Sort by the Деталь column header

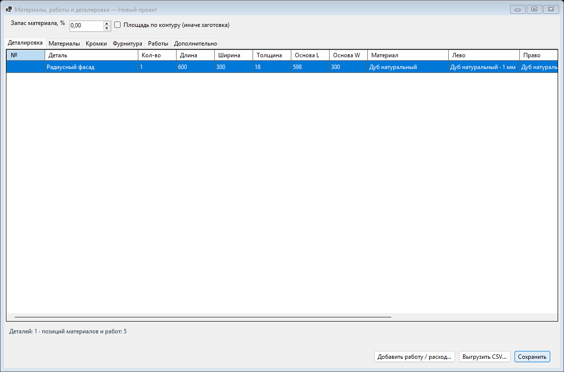click(91, 55)
